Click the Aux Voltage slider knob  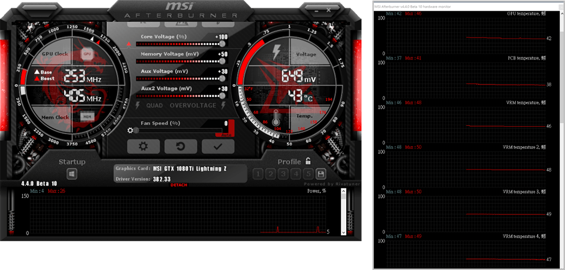click(222, 78)
